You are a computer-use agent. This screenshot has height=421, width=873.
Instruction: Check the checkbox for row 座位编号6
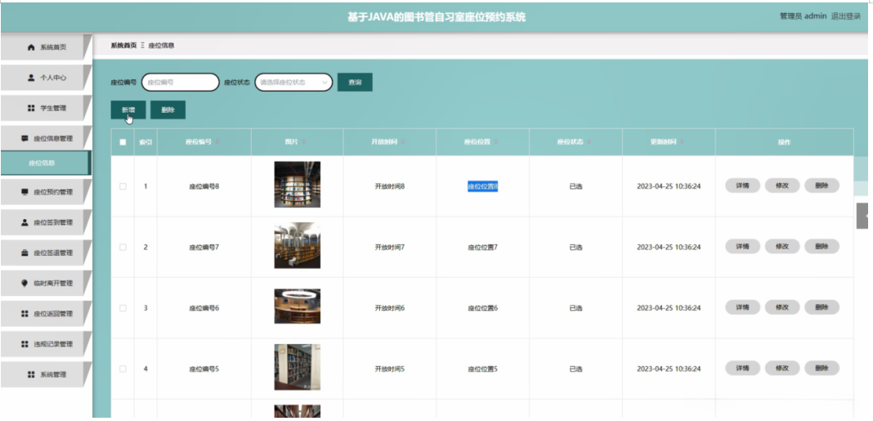(123, 308)
